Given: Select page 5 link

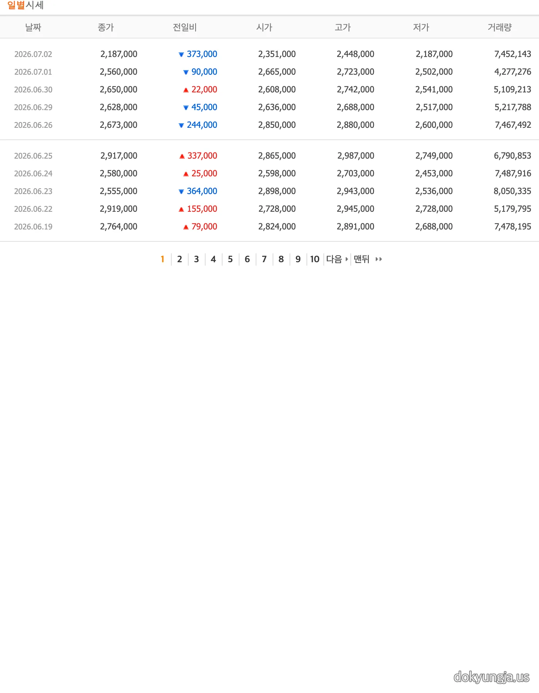Looking at the screenshot, I should (x=230, y=259).
